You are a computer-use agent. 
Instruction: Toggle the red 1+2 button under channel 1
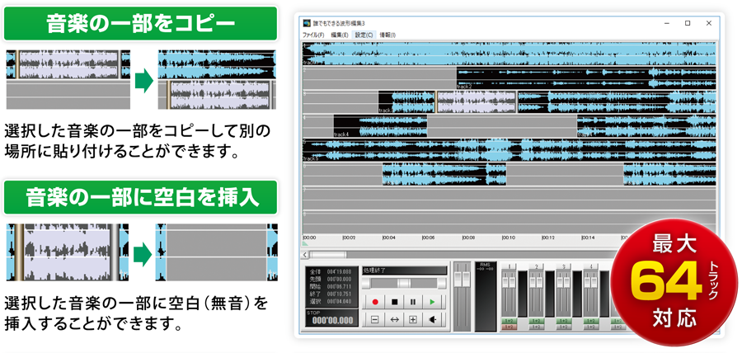point(510,327)
